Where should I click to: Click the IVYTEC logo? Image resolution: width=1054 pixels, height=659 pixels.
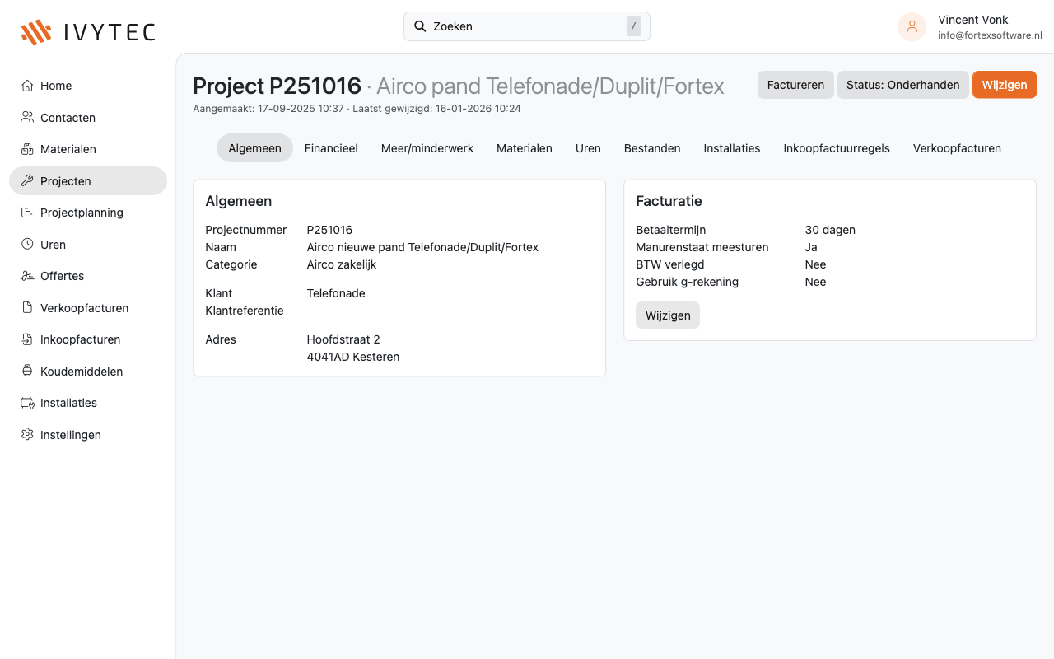point(87,31)
